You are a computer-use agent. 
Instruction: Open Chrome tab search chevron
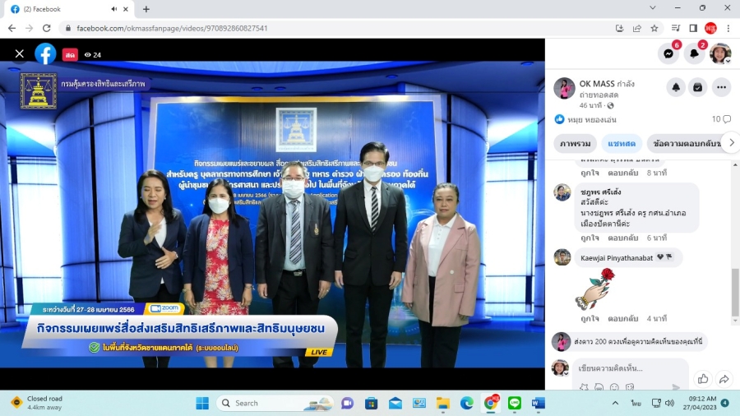(x=653, y=7)
